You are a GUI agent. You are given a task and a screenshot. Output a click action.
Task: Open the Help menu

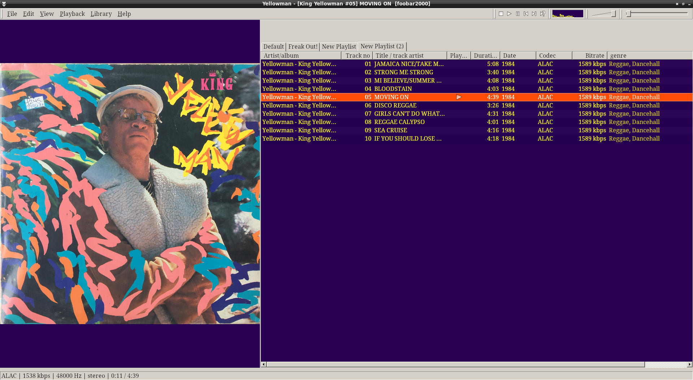[124, 14]
